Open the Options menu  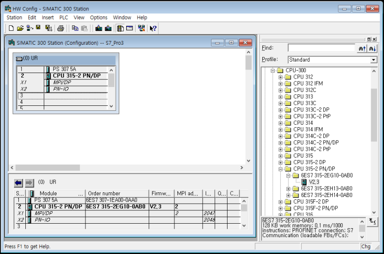pyautogui.click(x=99, y=17)
